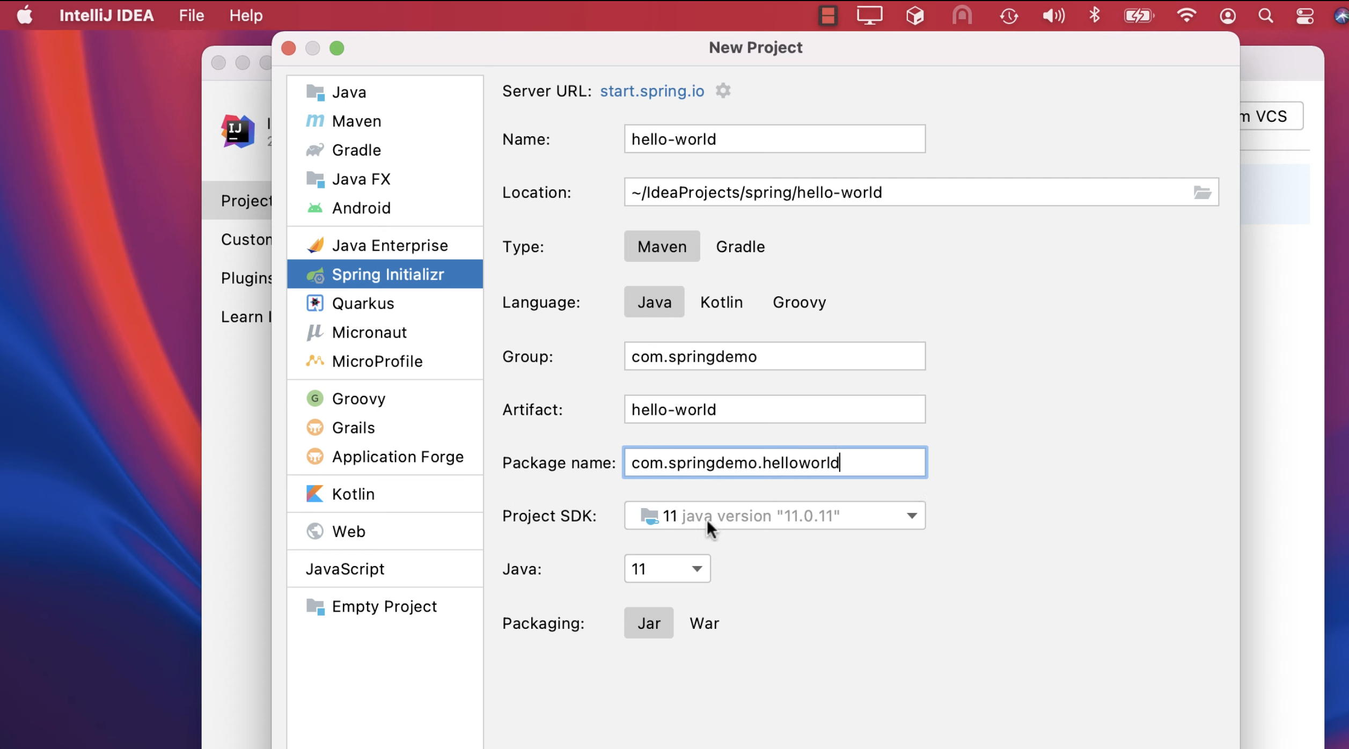The image size is (1349, 749).
Task: Open Server URL settings gear
Action: tap(723, 91)
